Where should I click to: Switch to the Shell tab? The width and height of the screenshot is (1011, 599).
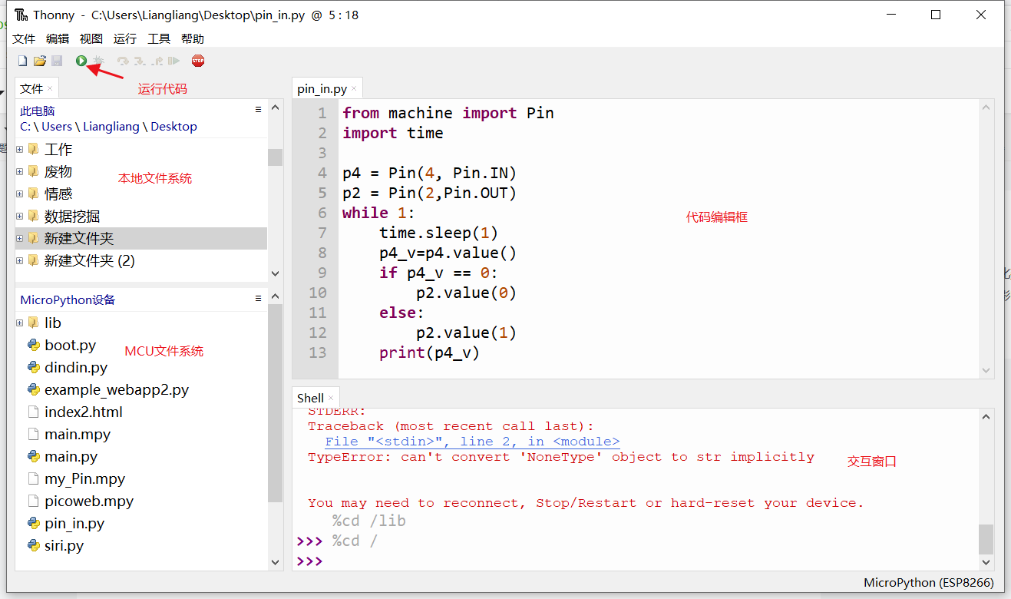tap(310, 397)
